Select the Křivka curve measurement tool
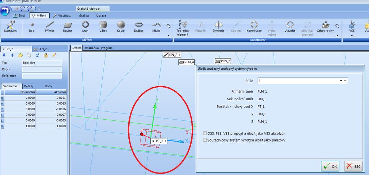Viewport: 369px width, 175px height. 156,26
